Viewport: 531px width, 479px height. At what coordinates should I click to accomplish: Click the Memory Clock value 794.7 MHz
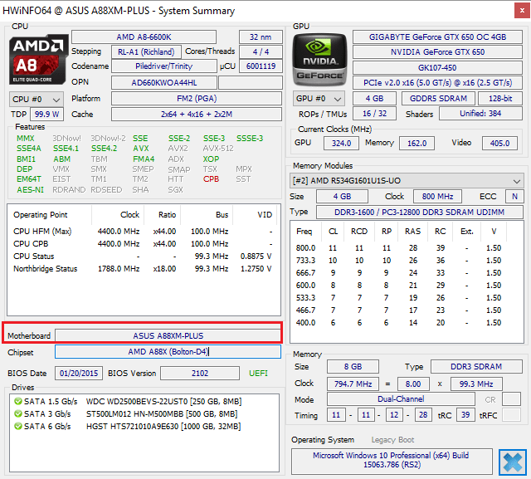tap(353, 384)
